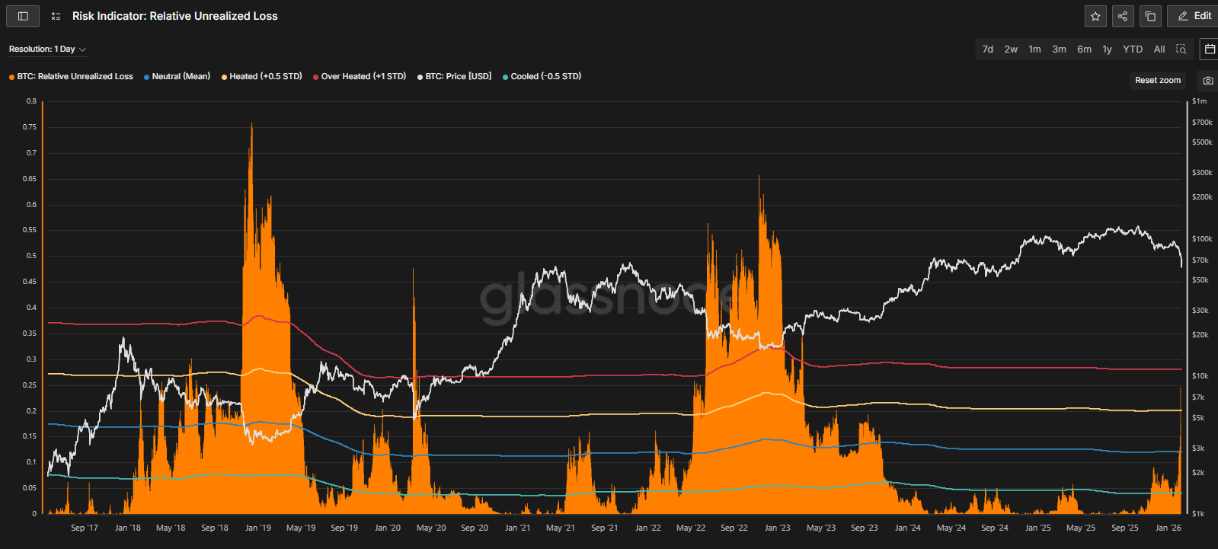Select the 1y time range
1218x549 pixels.
pyautogui.click(x=1107, y=49)
